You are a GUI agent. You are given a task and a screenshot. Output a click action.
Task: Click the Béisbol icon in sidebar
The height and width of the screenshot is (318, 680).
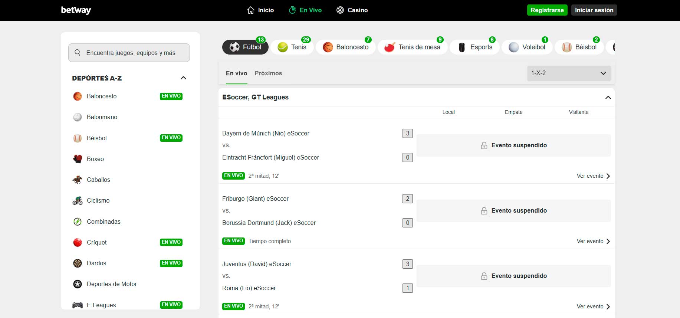coord(78,138)
